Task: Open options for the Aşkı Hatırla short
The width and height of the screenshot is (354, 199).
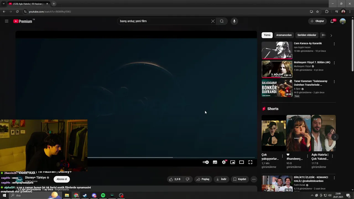Action: coord(332,156)
